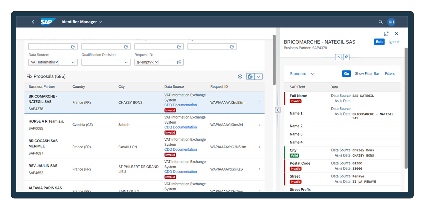Collapse the side panel splitter arrow

click(278, 110)
